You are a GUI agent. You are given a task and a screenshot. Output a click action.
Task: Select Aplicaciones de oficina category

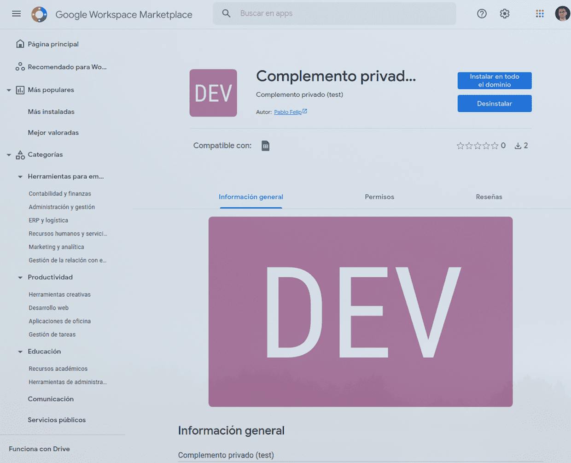tap(59, 321)
